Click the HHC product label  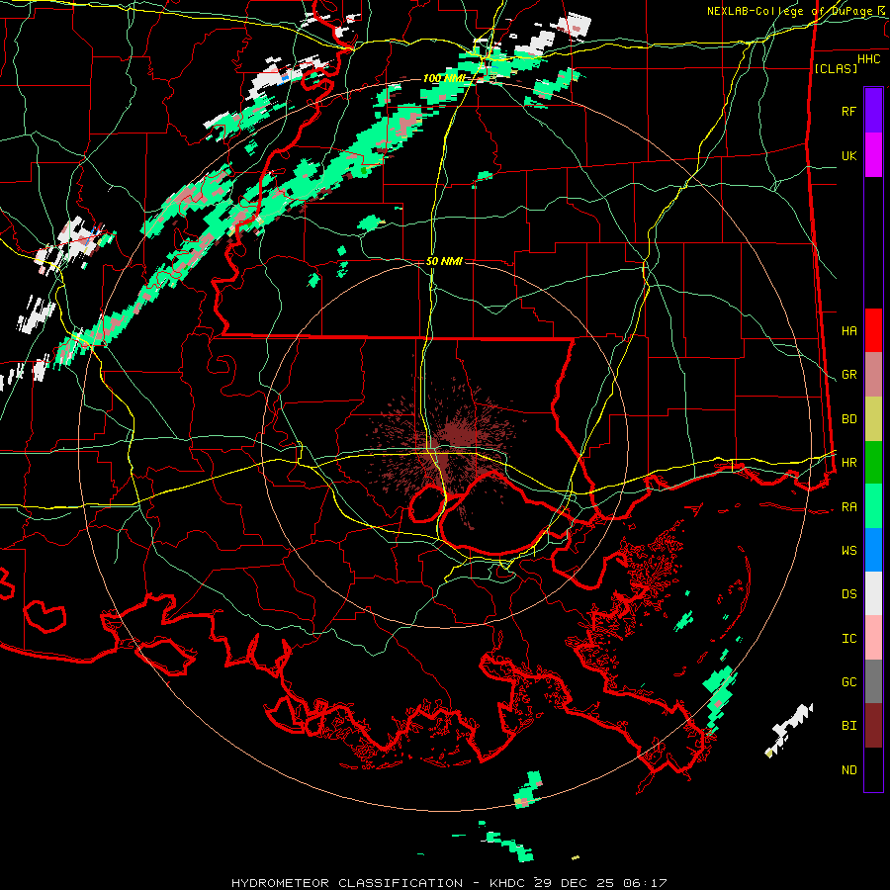(x=868, y=59)
